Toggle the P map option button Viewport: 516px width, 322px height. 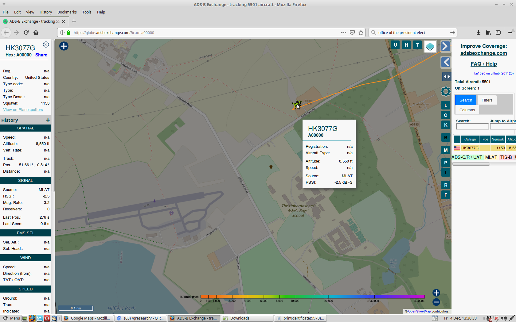point(446,163)
